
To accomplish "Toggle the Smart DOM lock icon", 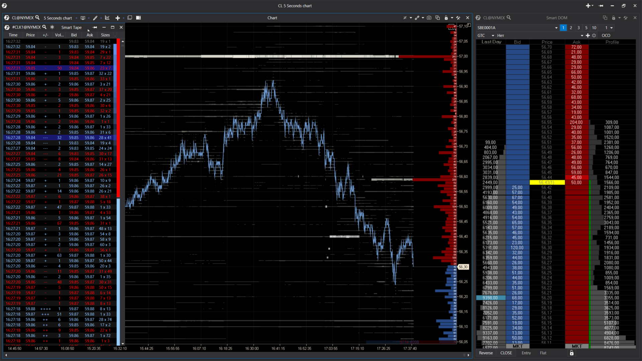I will (613, 18).
